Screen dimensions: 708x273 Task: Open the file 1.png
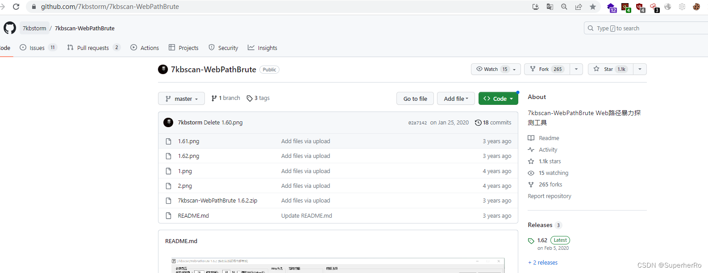(x=185, y=171)
